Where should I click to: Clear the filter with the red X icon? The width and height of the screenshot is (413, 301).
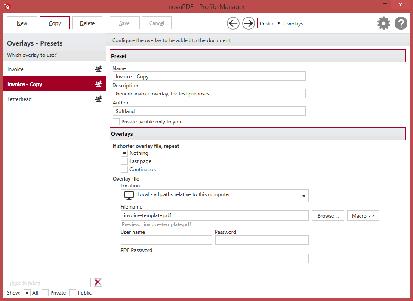pyautogui.click(x=98, y=283)
